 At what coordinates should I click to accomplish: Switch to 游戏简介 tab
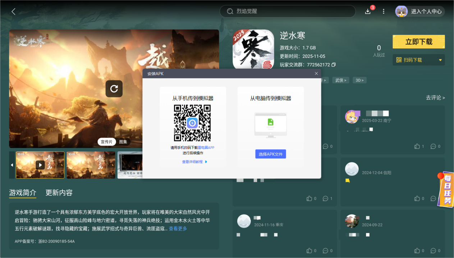(x=23, y=193)
